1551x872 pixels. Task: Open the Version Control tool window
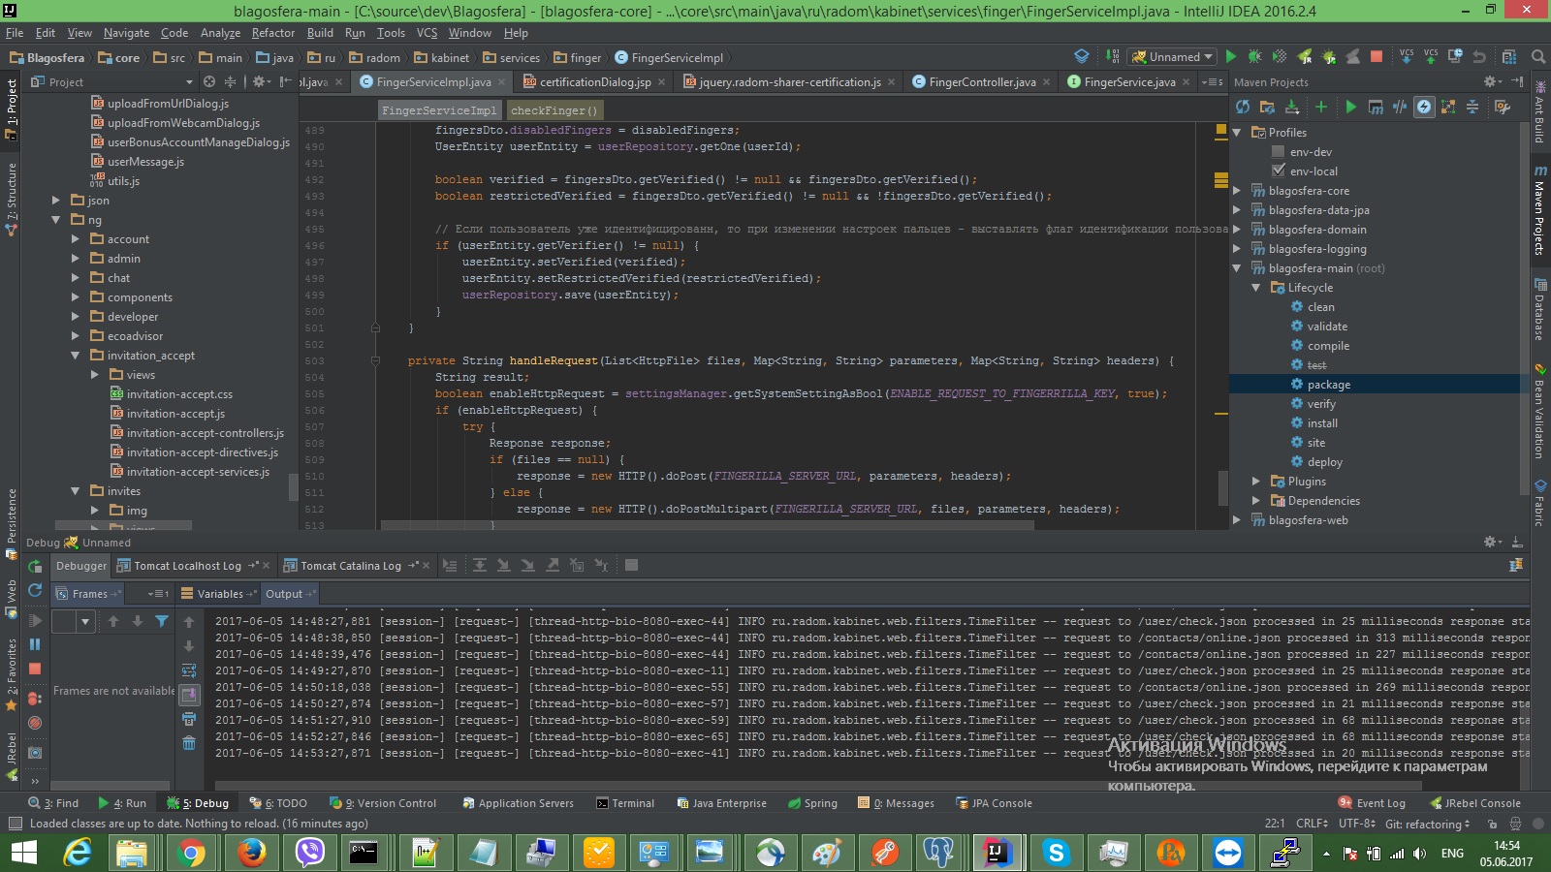(x=384, y=803)
